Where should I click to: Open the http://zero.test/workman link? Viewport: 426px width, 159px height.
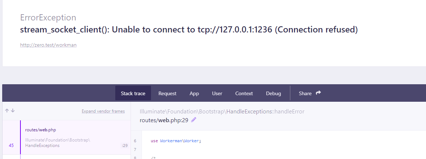(48, 45)
